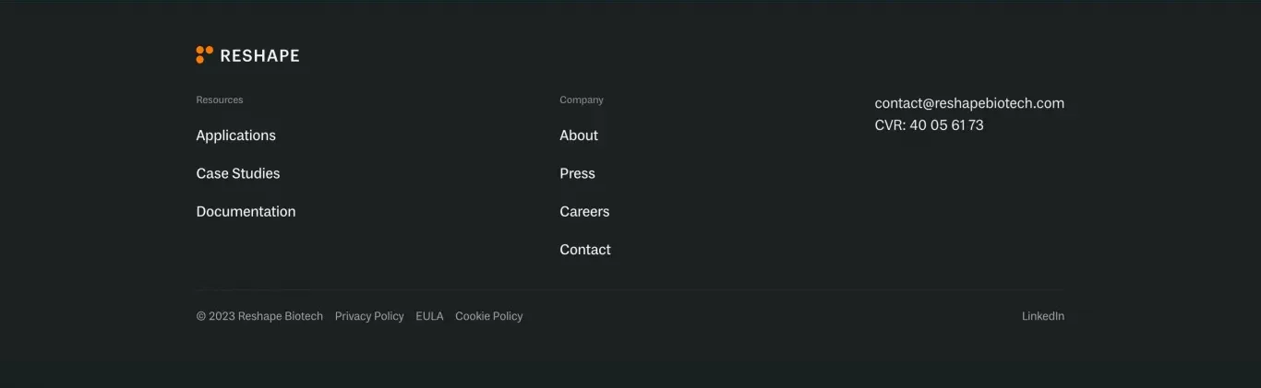
Task: Visit the About page
Action: [579, 135]
